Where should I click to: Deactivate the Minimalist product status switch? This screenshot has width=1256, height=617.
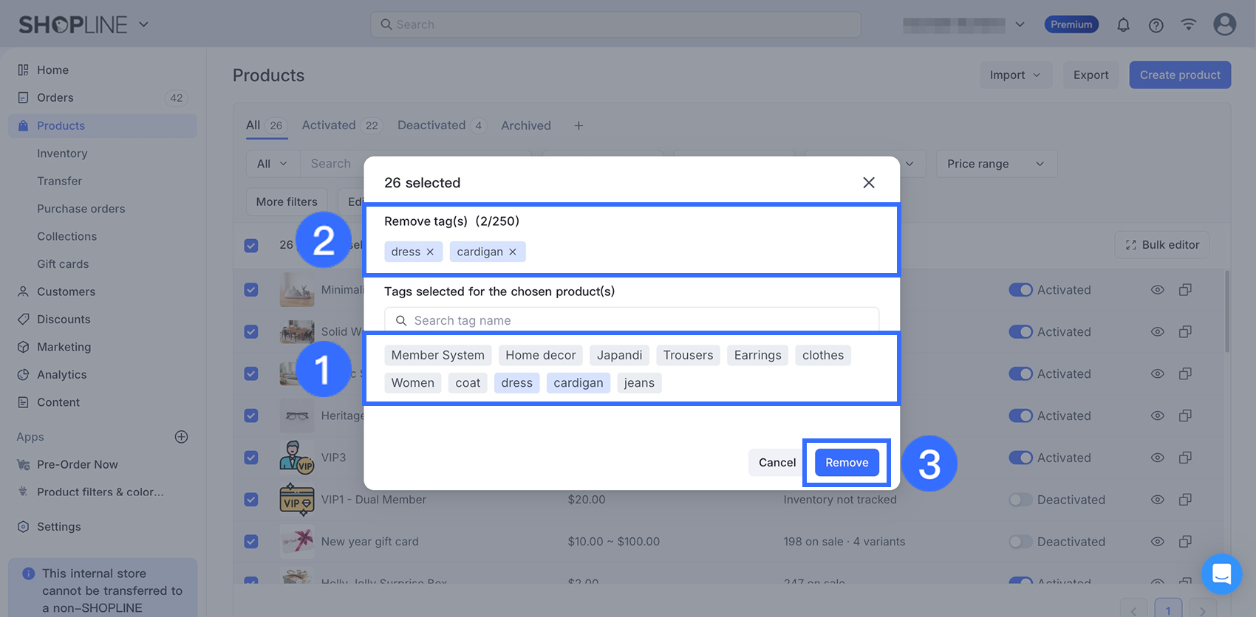pos(1020,290)
